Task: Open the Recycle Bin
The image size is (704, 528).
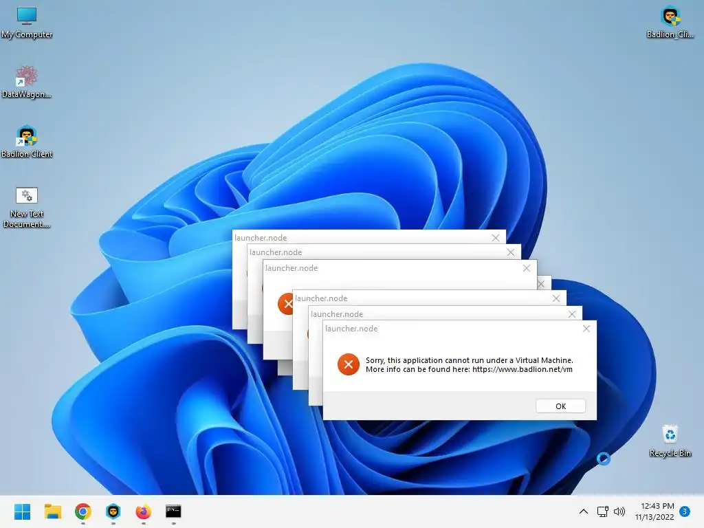Action: point(670,441)
